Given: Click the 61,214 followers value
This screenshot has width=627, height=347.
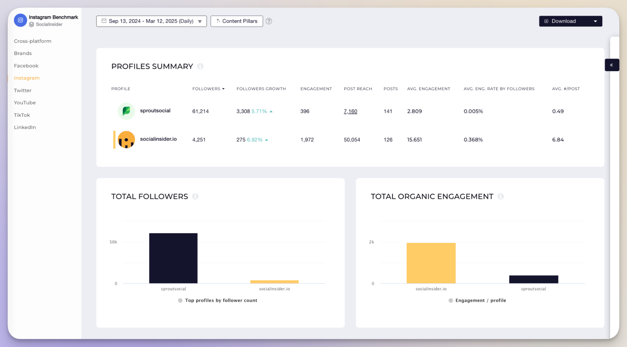Looking at the screenshot, I should (x=200, y=111).
